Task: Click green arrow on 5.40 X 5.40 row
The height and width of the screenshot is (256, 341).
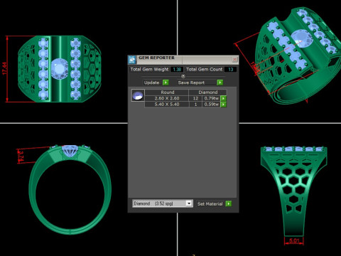Action: [x=223, y=105]
